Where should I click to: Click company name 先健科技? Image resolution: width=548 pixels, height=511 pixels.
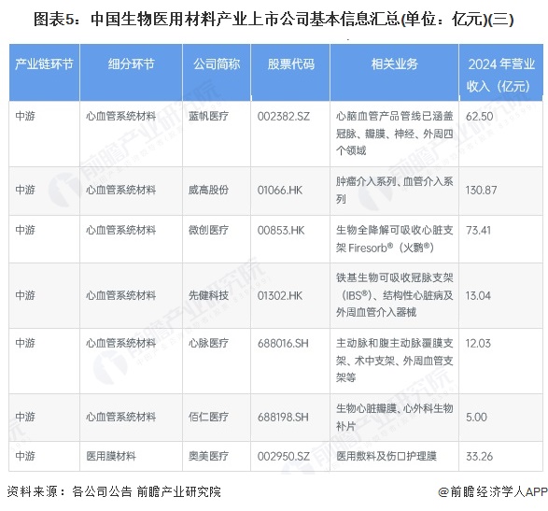(x=208, y=295)
